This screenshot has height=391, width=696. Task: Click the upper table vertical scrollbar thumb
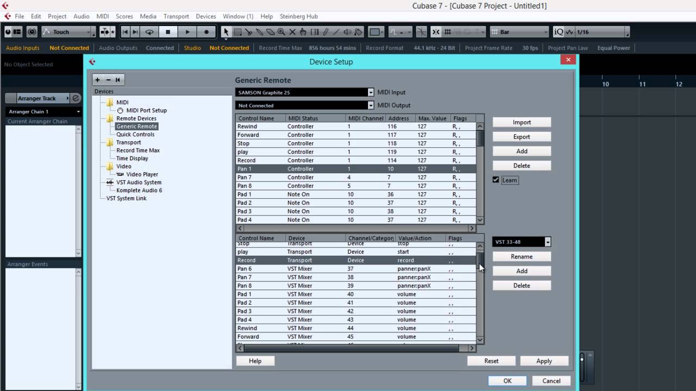point(480,138)
